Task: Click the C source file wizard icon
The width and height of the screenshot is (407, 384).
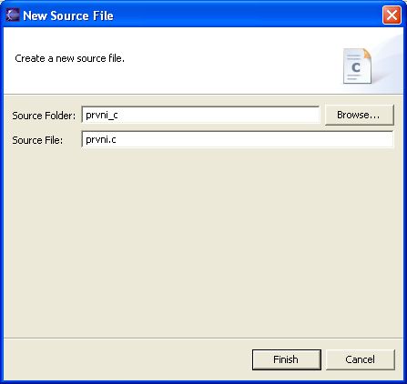Action: tap(357, 66)
